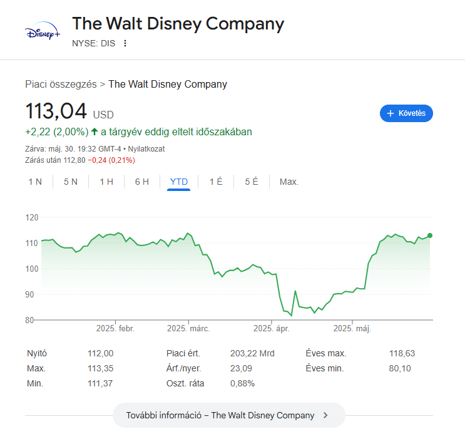Open További információ – The Walt Disney Company
The height and width of the screenshot is (439, 465).
[229, 415]
